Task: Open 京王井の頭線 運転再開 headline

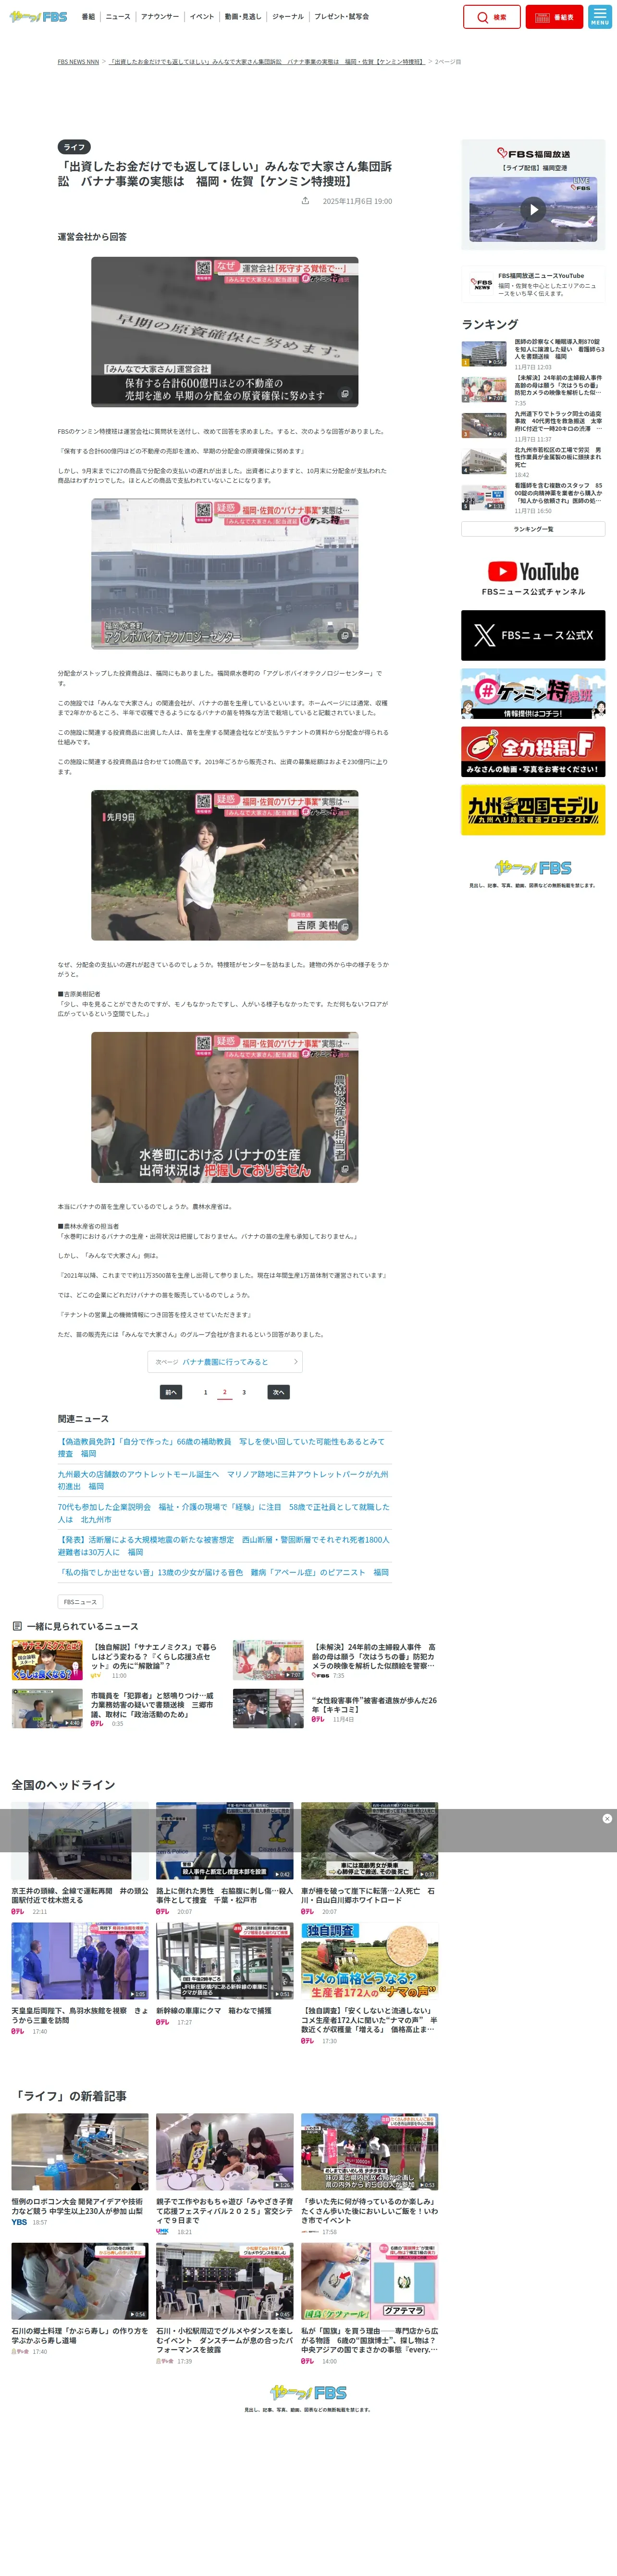Action: coord(80,1896)
